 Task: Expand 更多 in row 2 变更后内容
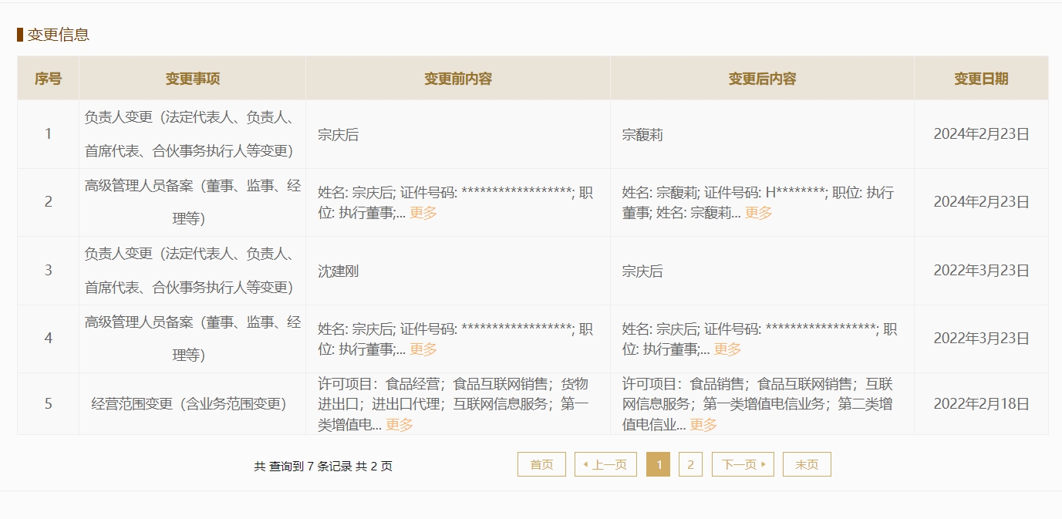pos(758,213)
